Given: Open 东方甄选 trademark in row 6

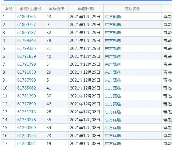Looking at the screenshot, I should (113, 56).
